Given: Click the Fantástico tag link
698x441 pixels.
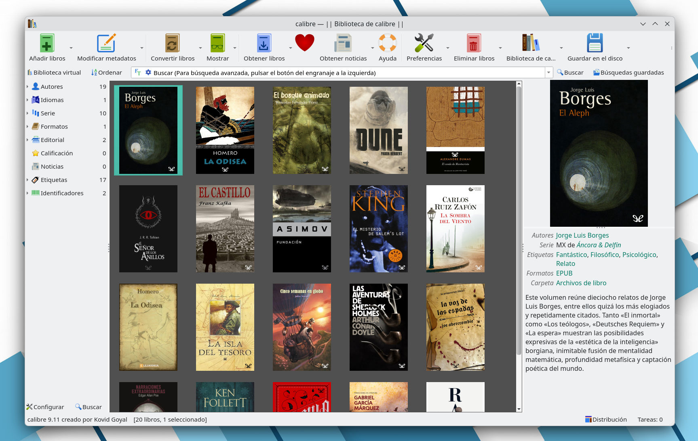Looking at the screenshot, I should coord(571,255).
